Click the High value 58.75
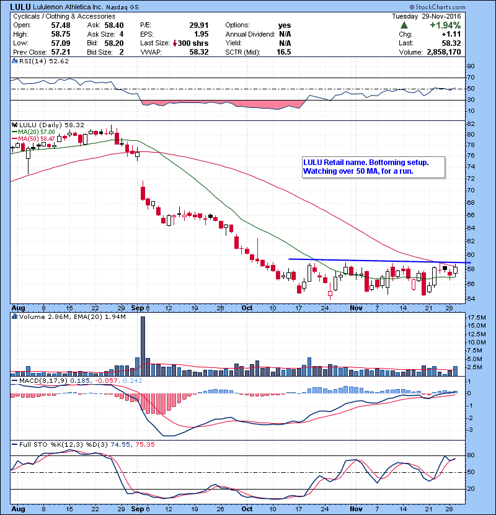496x515 pixels. point(61,34)
